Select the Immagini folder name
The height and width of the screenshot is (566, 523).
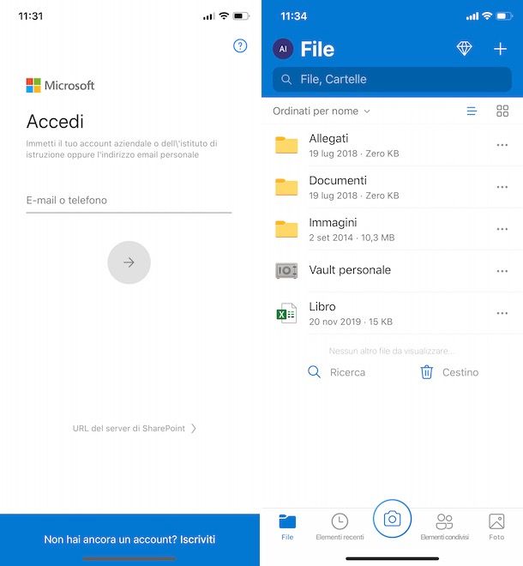pyautogui.click(x=333, y=223)
